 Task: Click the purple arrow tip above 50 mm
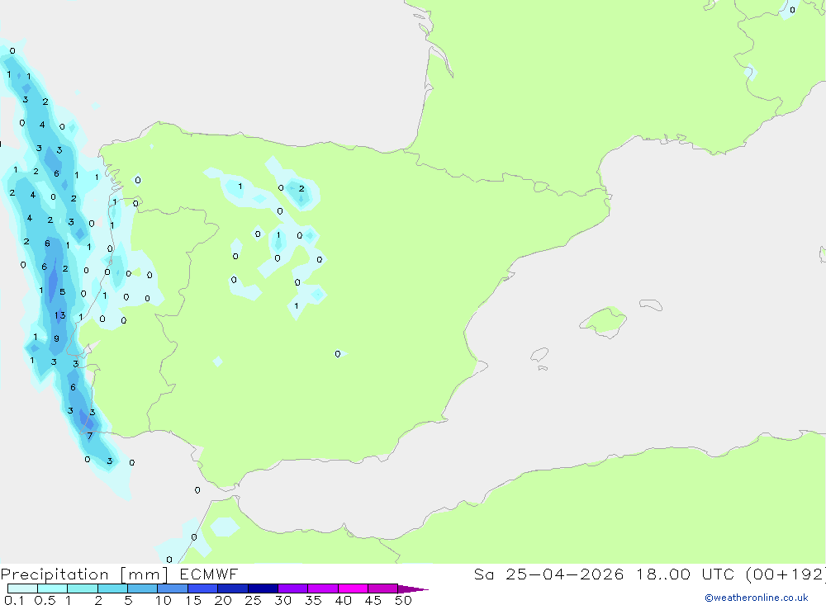coord(412,589)
